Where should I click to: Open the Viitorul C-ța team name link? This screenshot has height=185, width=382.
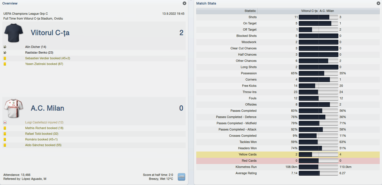tap(50, 33)
